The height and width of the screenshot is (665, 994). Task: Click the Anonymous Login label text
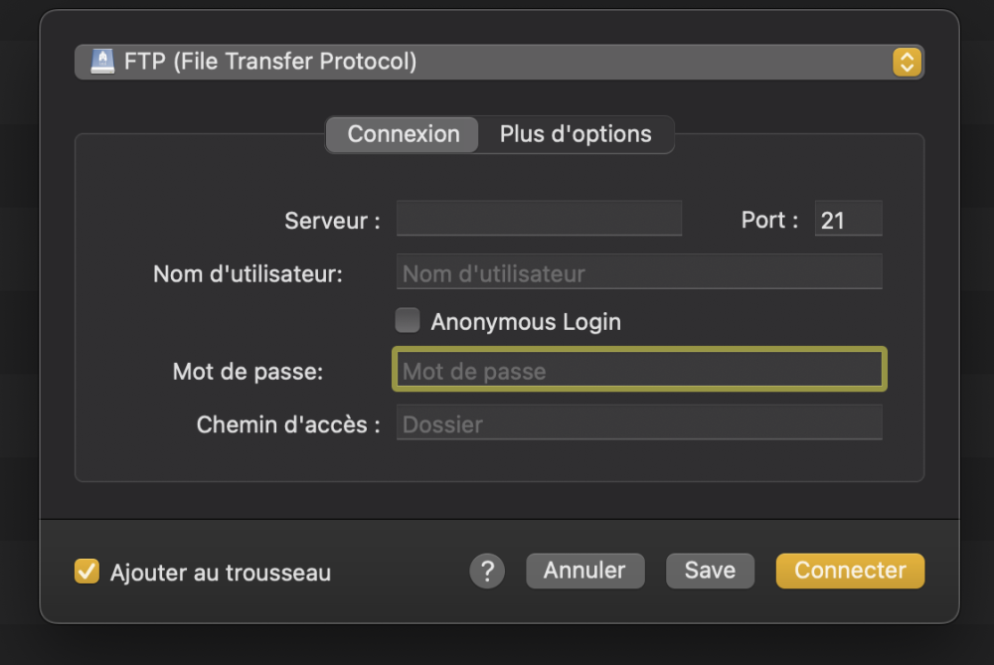526,322
